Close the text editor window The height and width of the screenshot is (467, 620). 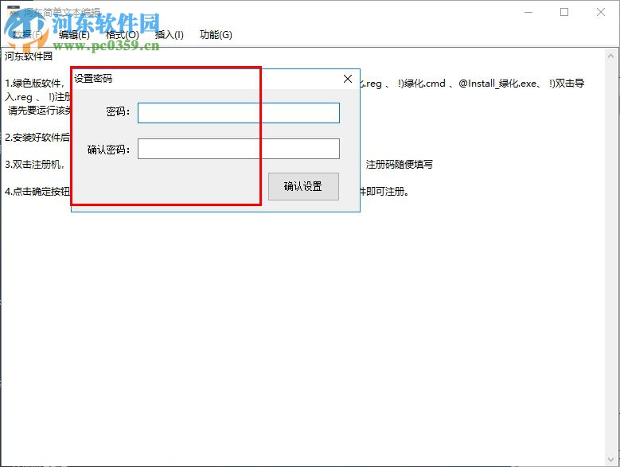(601, 12)
